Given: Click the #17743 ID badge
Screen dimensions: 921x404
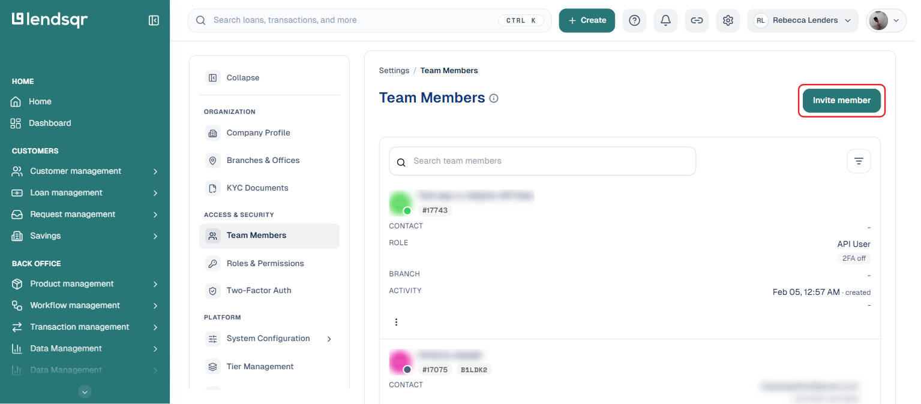Looking at the screenshot, I should (x=435, y=210).
